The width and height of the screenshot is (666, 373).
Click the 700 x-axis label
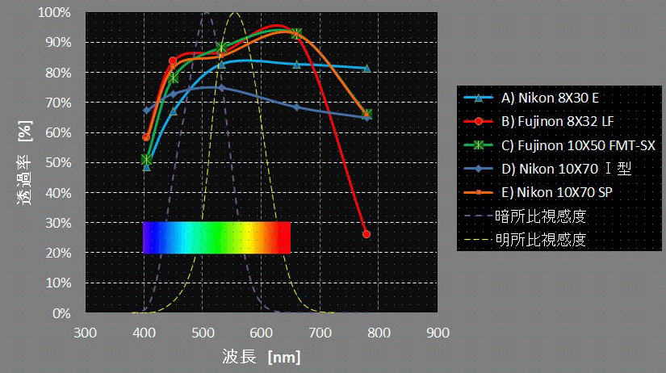point(320,333)
